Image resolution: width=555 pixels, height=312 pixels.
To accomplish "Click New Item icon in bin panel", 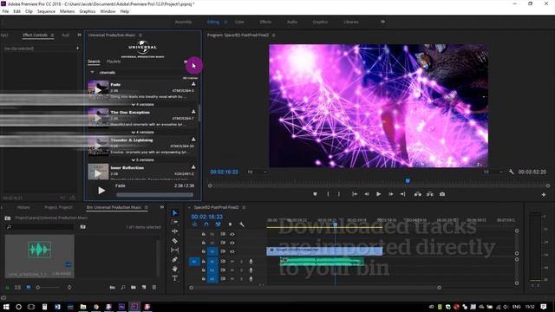I will (x=144, y=287).
